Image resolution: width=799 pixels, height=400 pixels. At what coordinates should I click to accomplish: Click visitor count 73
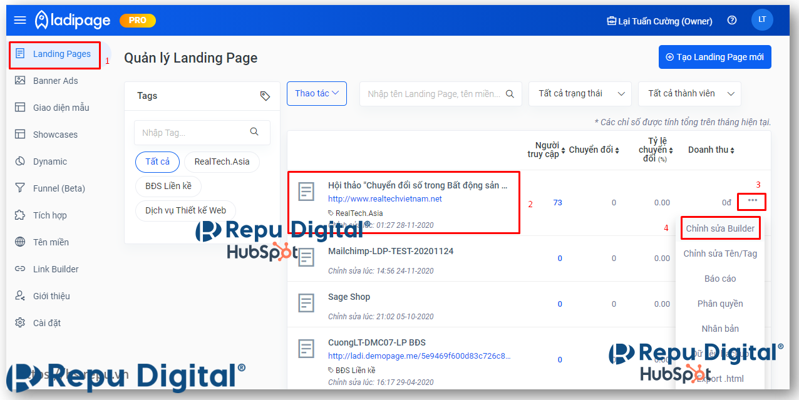tap(557, 203)
